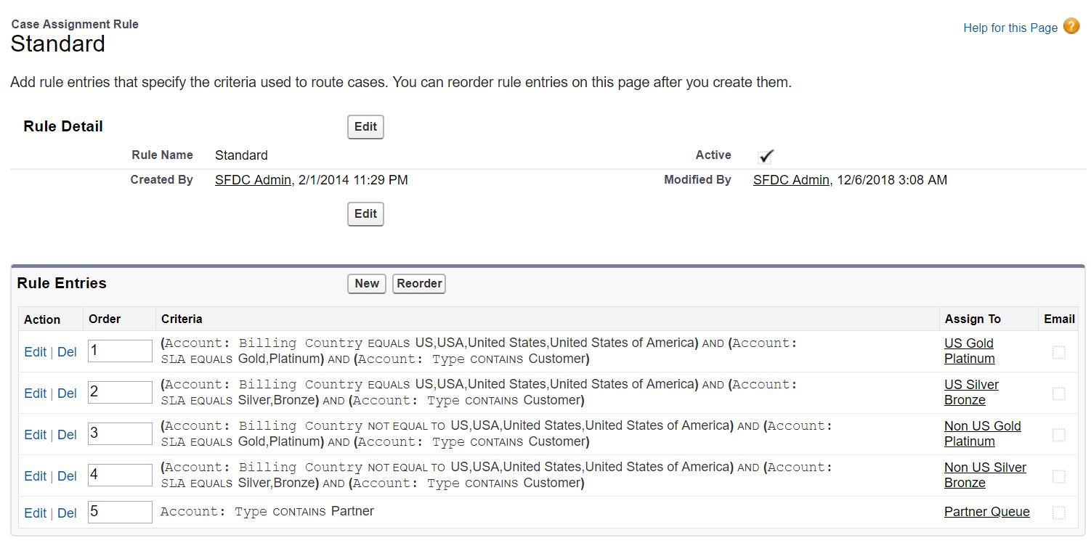Click New rule entry button
Viewport: 1091px width, 559px height.
click(x=367, y=284)
